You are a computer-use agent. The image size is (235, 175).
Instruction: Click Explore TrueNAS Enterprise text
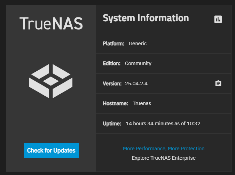(164, 158)
